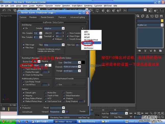Open the Display command panel tab
The width and height of the screenshot is (165, 124).
tap(157, 16)
